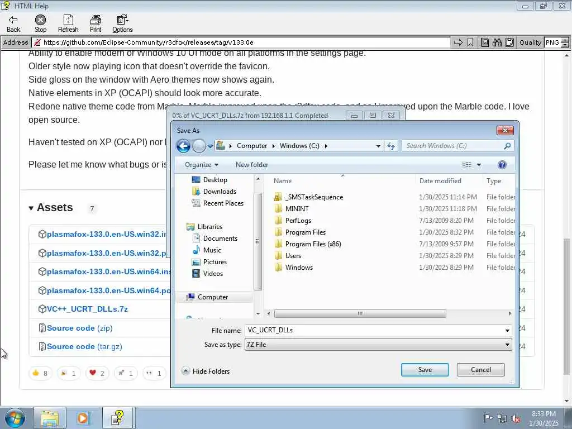Open recent pages dropdown next to forward button
572x429 pixels.
[x=210, y=146]
